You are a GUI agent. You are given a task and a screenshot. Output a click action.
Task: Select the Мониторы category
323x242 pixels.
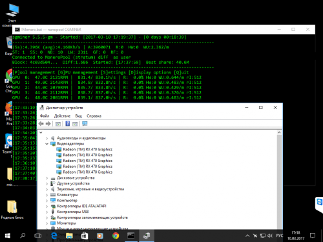point(67,223)
